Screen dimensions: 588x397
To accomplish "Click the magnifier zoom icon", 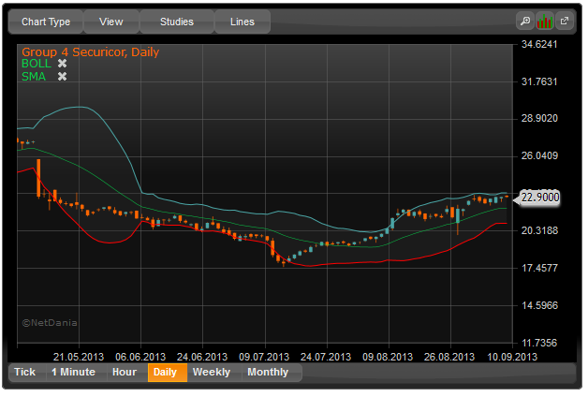I will click(525, 21).
